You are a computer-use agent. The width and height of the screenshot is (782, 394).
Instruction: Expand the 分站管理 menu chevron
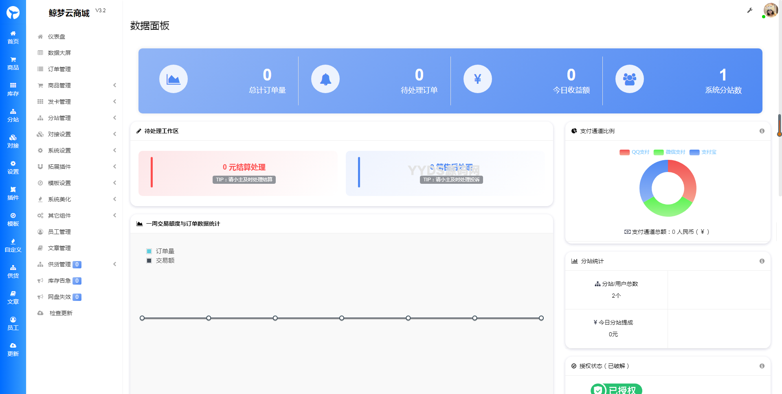tap(115, 118)
